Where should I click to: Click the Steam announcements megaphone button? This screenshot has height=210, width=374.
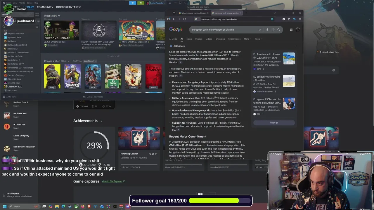(x=133, y=3)
